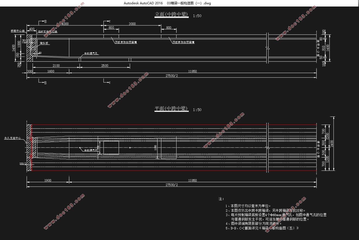Click 顶板束张拉预留槽 label nearest the C marker
Viewport: 359px width, 240px height.
tap(125, 42)
